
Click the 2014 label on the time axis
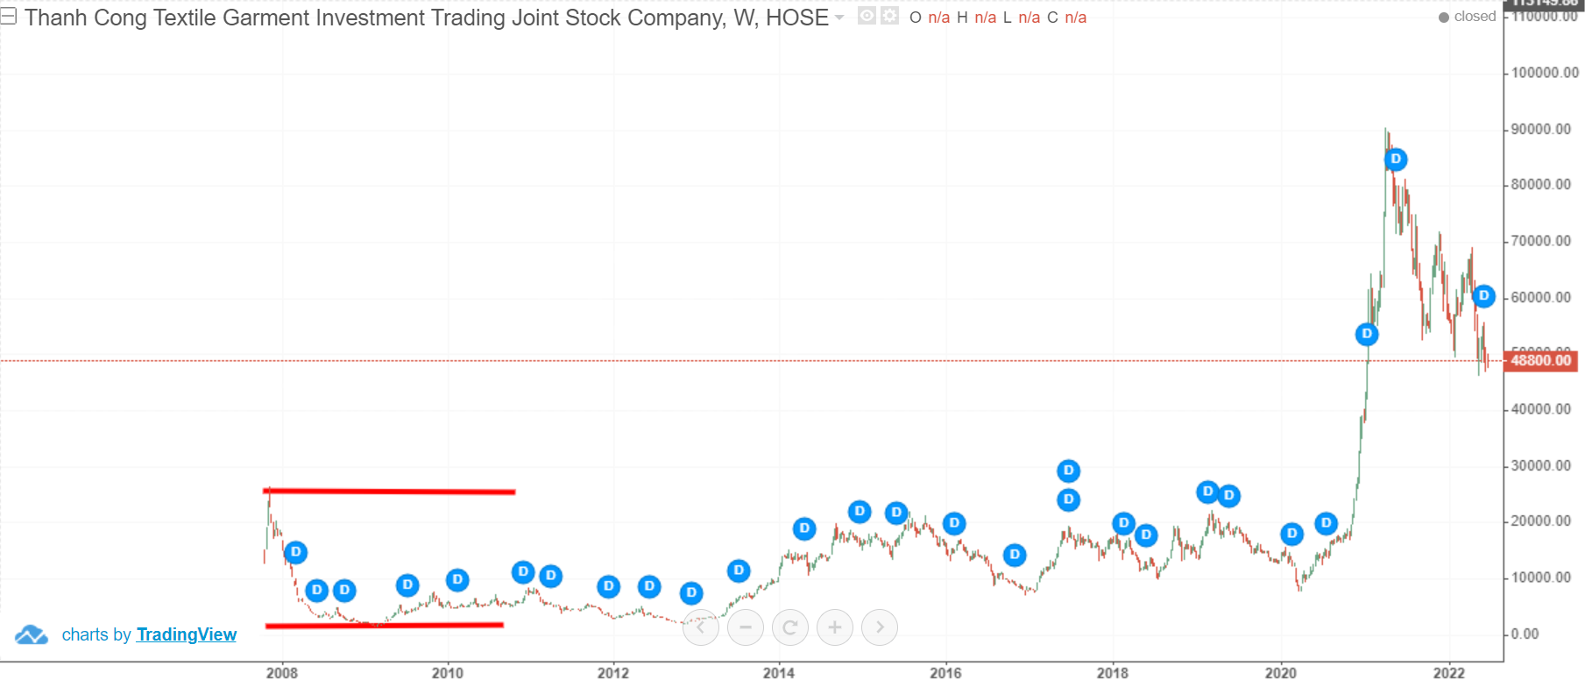[778, 673]
